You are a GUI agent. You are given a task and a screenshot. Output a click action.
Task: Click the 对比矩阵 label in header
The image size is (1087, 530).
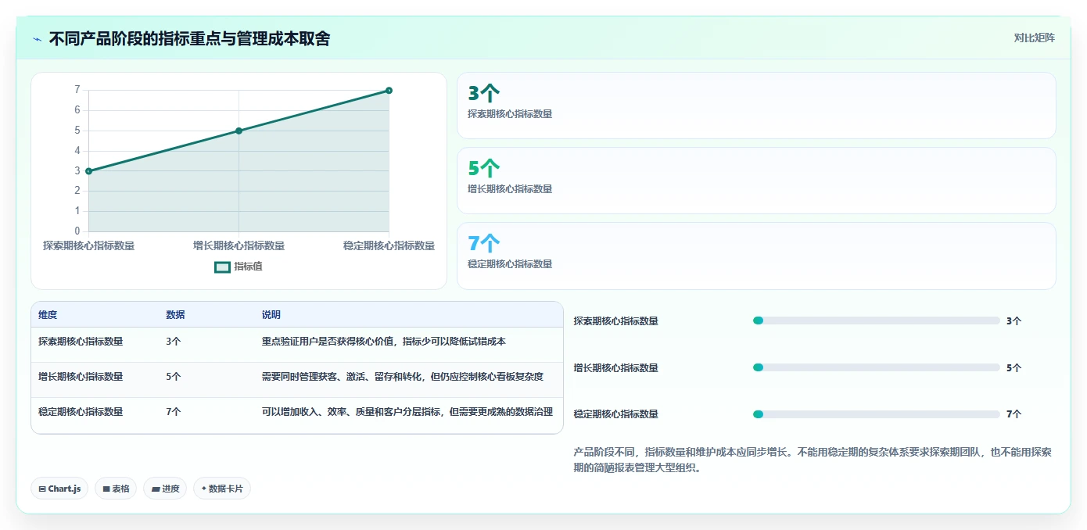click(1034, 38)
